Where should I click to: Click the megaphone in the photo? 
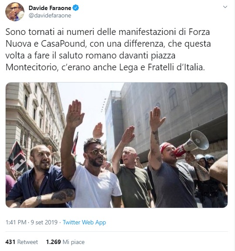[x=192, y=143]
